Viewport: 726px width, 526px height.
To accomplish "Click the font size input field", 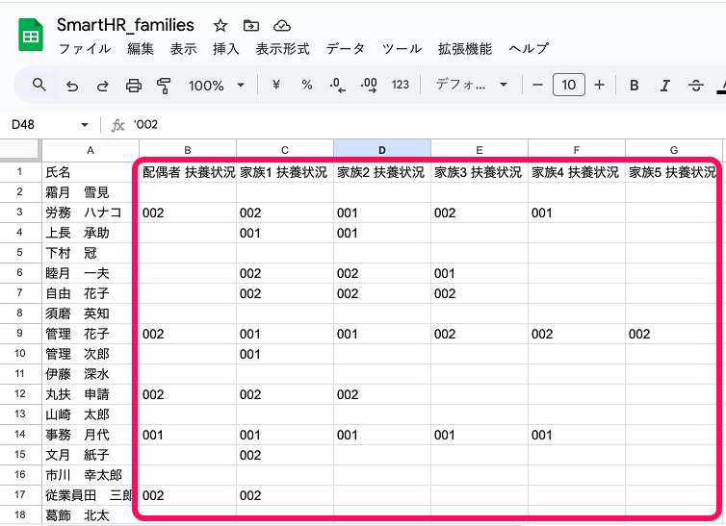I will [569, 86].
